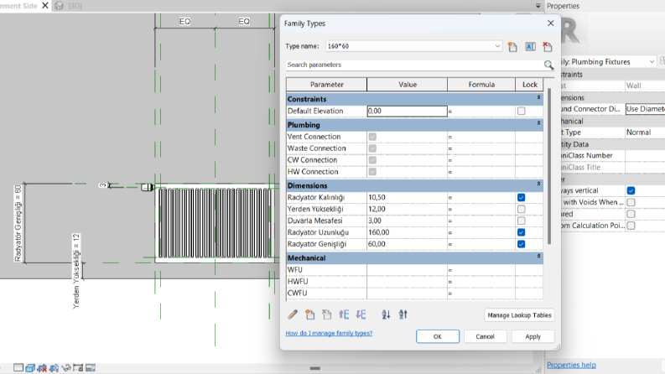Collapse the Constraints group
This screenshot has height=374, width=665.
538,98
